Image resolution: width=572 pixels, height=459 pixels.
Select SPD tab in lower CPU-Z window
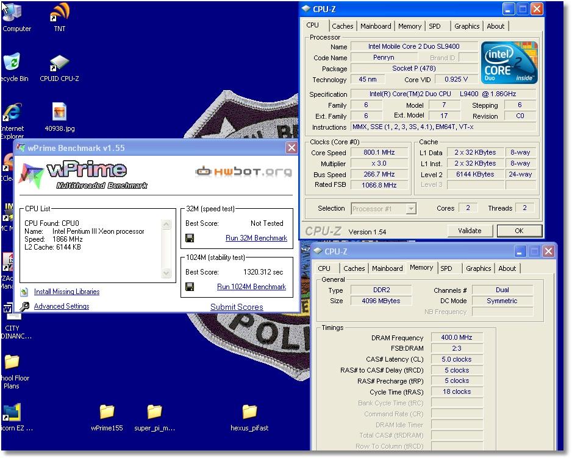[446, 268]
